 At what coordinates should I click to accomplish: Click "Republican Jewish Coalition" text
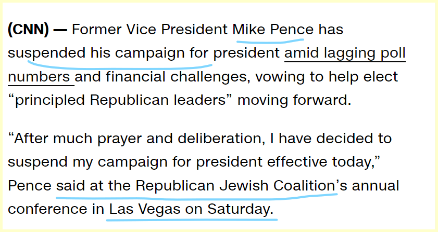[233, 185]
